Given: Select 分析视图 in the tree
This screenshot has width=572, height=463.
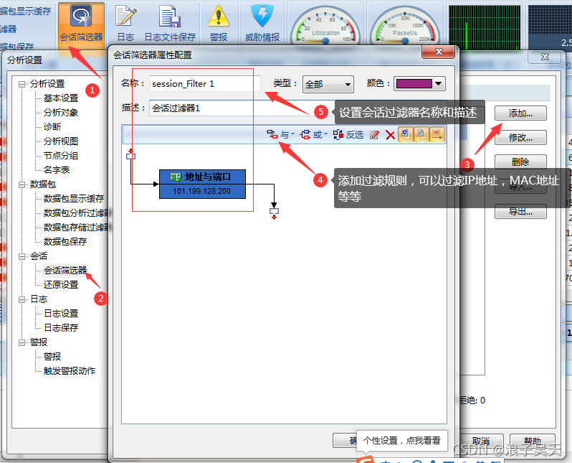Looking at the screenshot, I should 61,141.
